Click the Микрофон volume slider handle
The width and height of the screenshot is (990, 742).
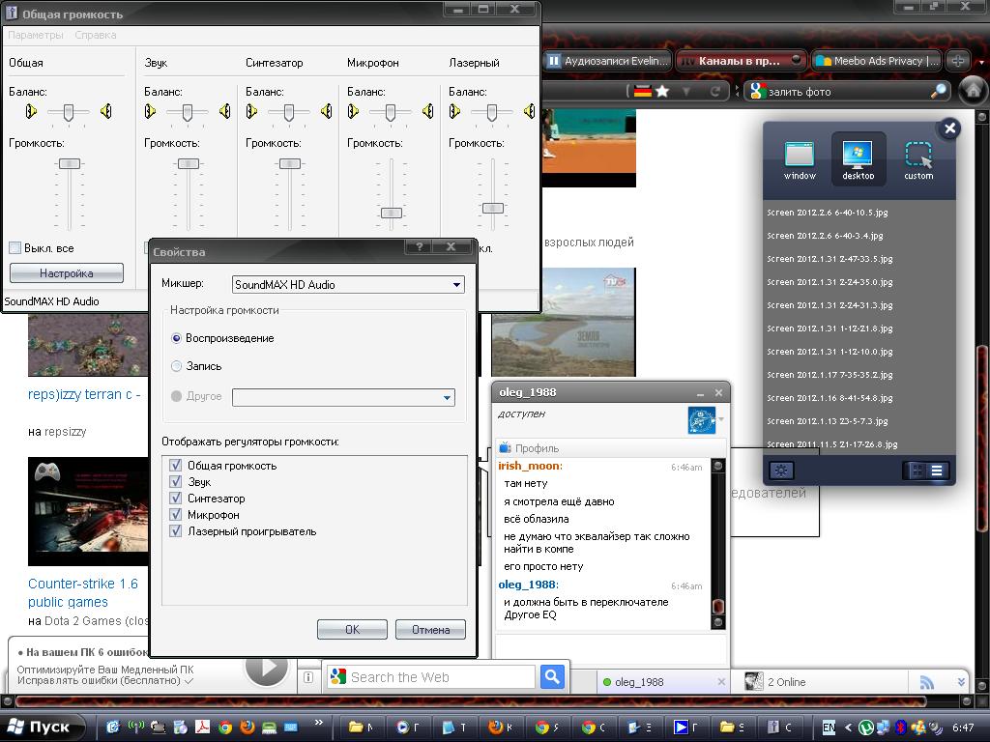(391, 213)
